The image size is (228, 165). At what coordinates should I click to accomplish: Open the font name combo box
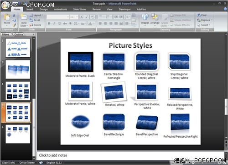click(58, 17)
